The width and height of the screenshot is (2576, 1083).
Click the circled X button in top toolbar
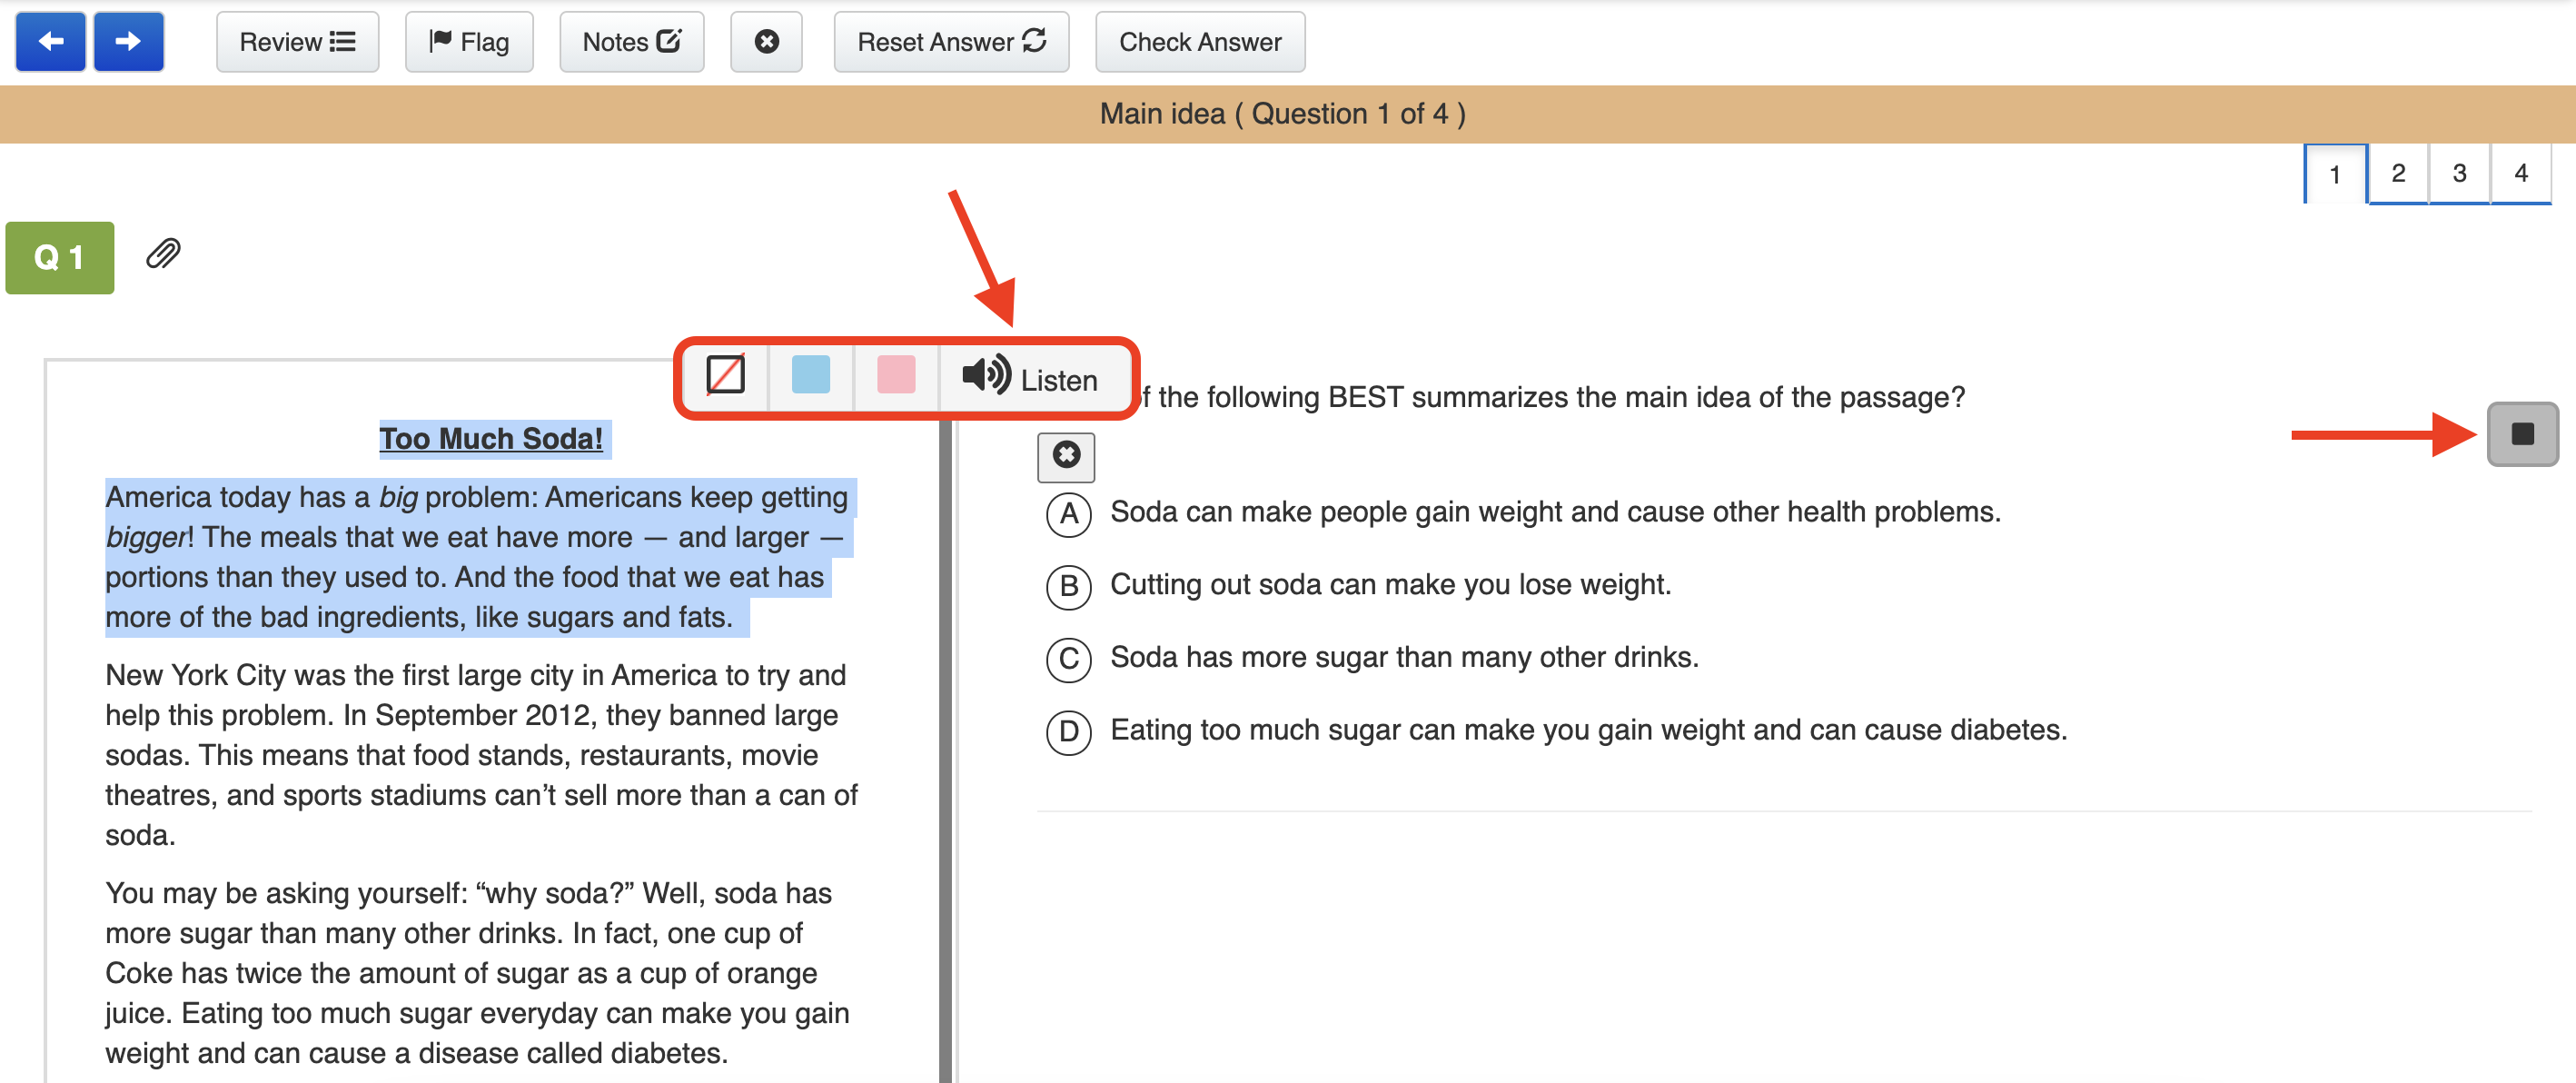[x=766, y=42]
